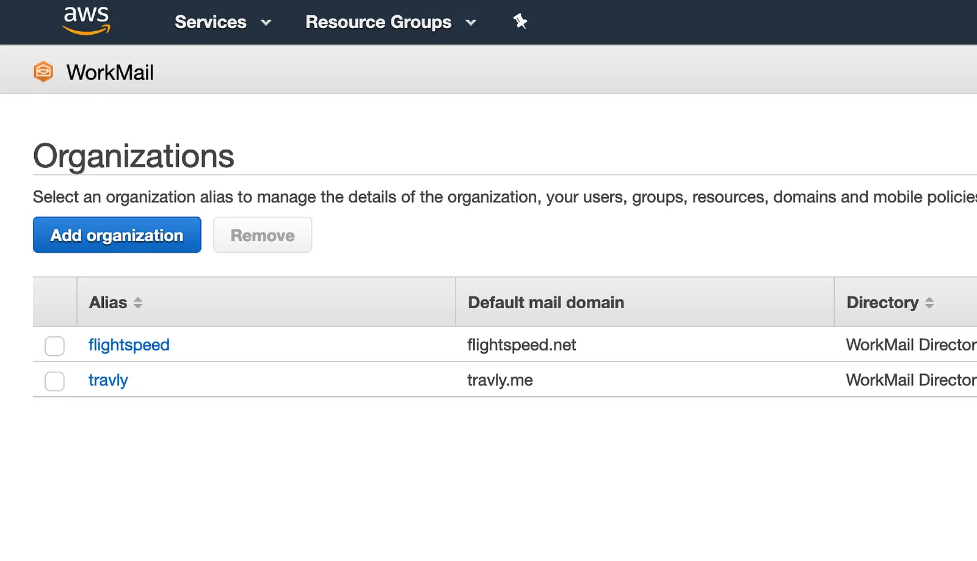The height and width of the screenshot is (561, 977).
Task: Expand the Resource Groups dropdown
Action: (x=391, y=23)
